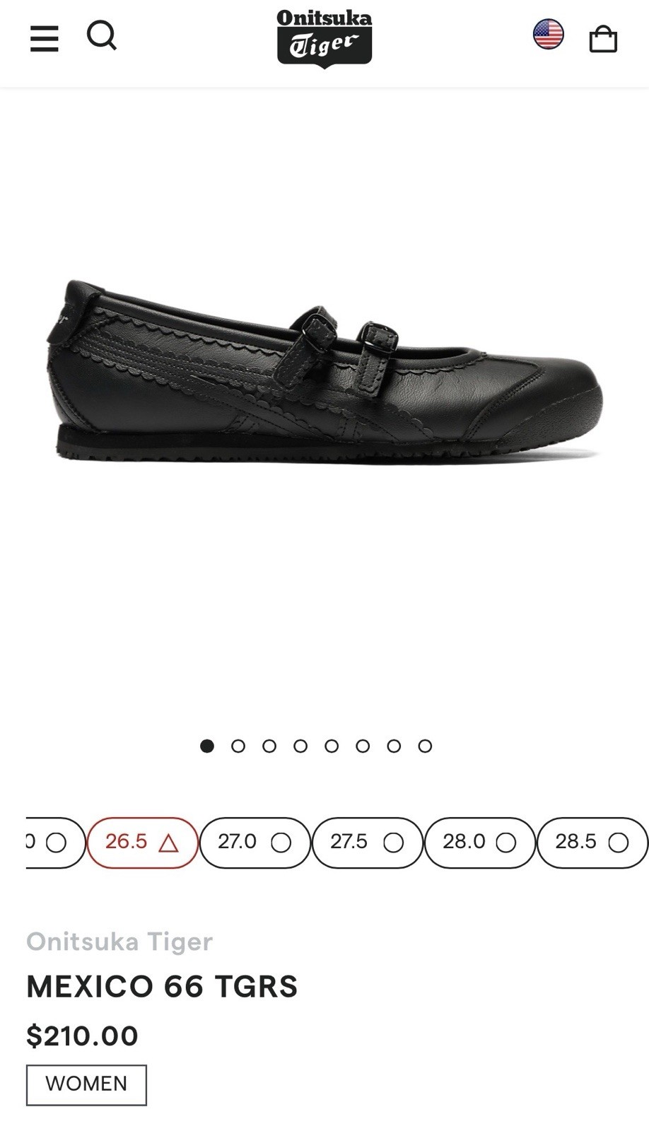Open the search magnifier icon
Screen dimensions: 649x1131
pyautogui.click(x=102, y=35)
